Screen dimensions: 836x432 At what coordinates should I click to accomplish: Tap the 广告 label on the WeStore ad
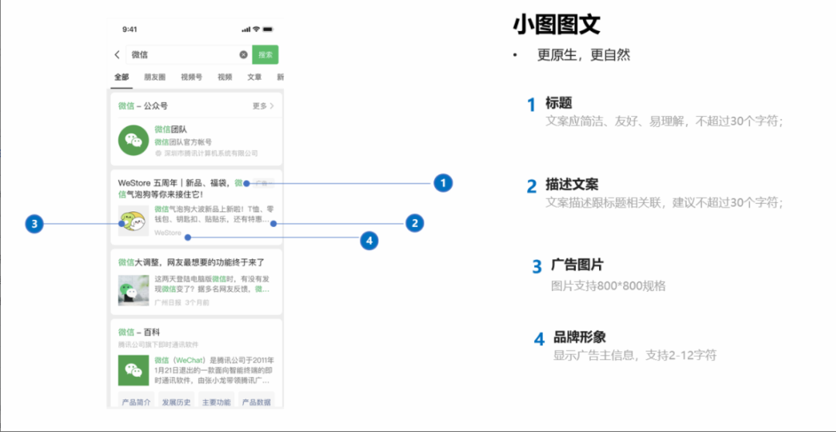263,183
